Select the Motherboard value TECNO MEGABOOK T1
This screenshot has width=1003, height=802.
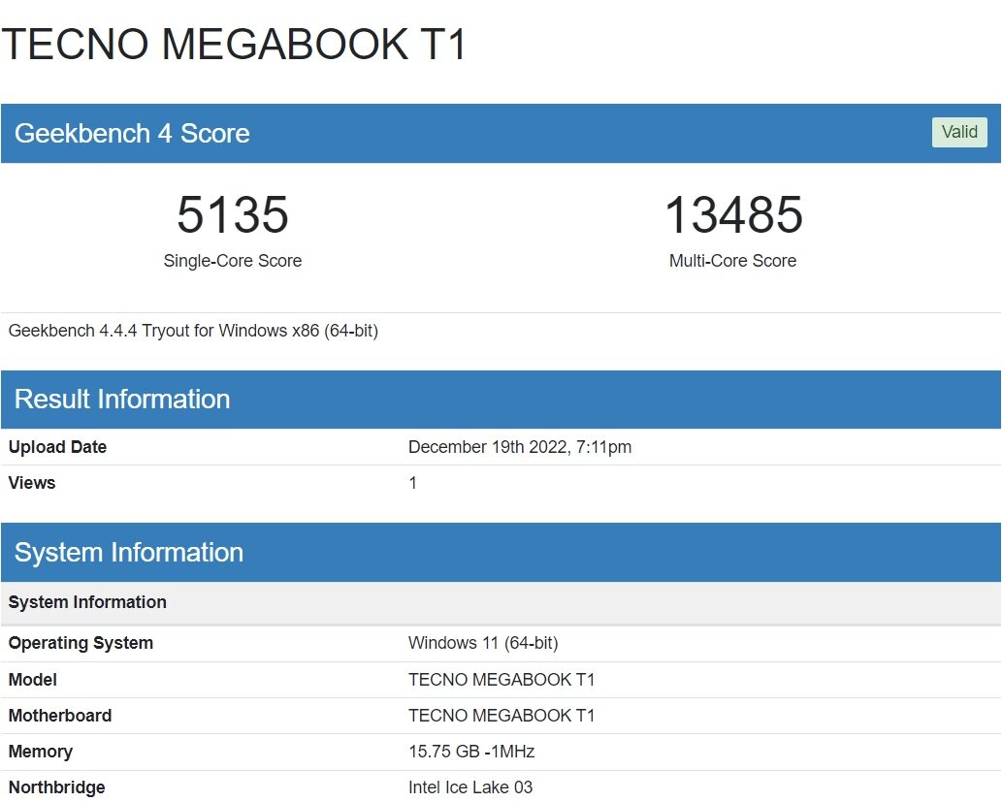point(501,716)
